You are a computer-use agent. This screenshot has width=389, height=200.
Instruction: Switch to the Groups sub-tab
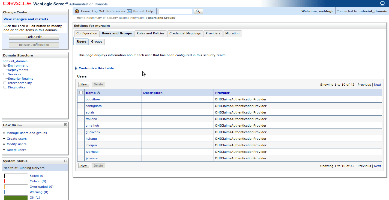tap(97, 41)
